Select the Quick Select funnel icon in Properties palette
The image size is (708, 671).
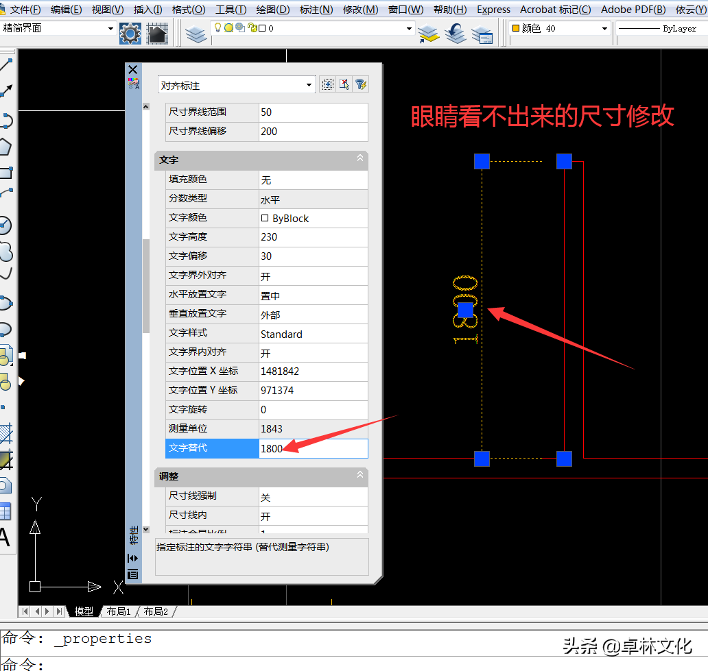(362, 84)
